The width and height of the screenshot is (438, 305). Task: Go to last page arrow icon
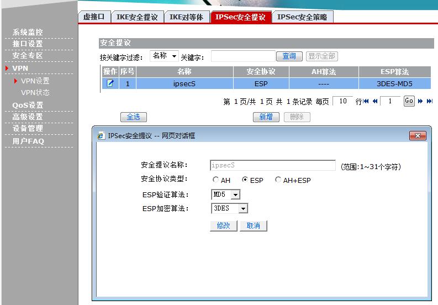(x=430, y=101)
